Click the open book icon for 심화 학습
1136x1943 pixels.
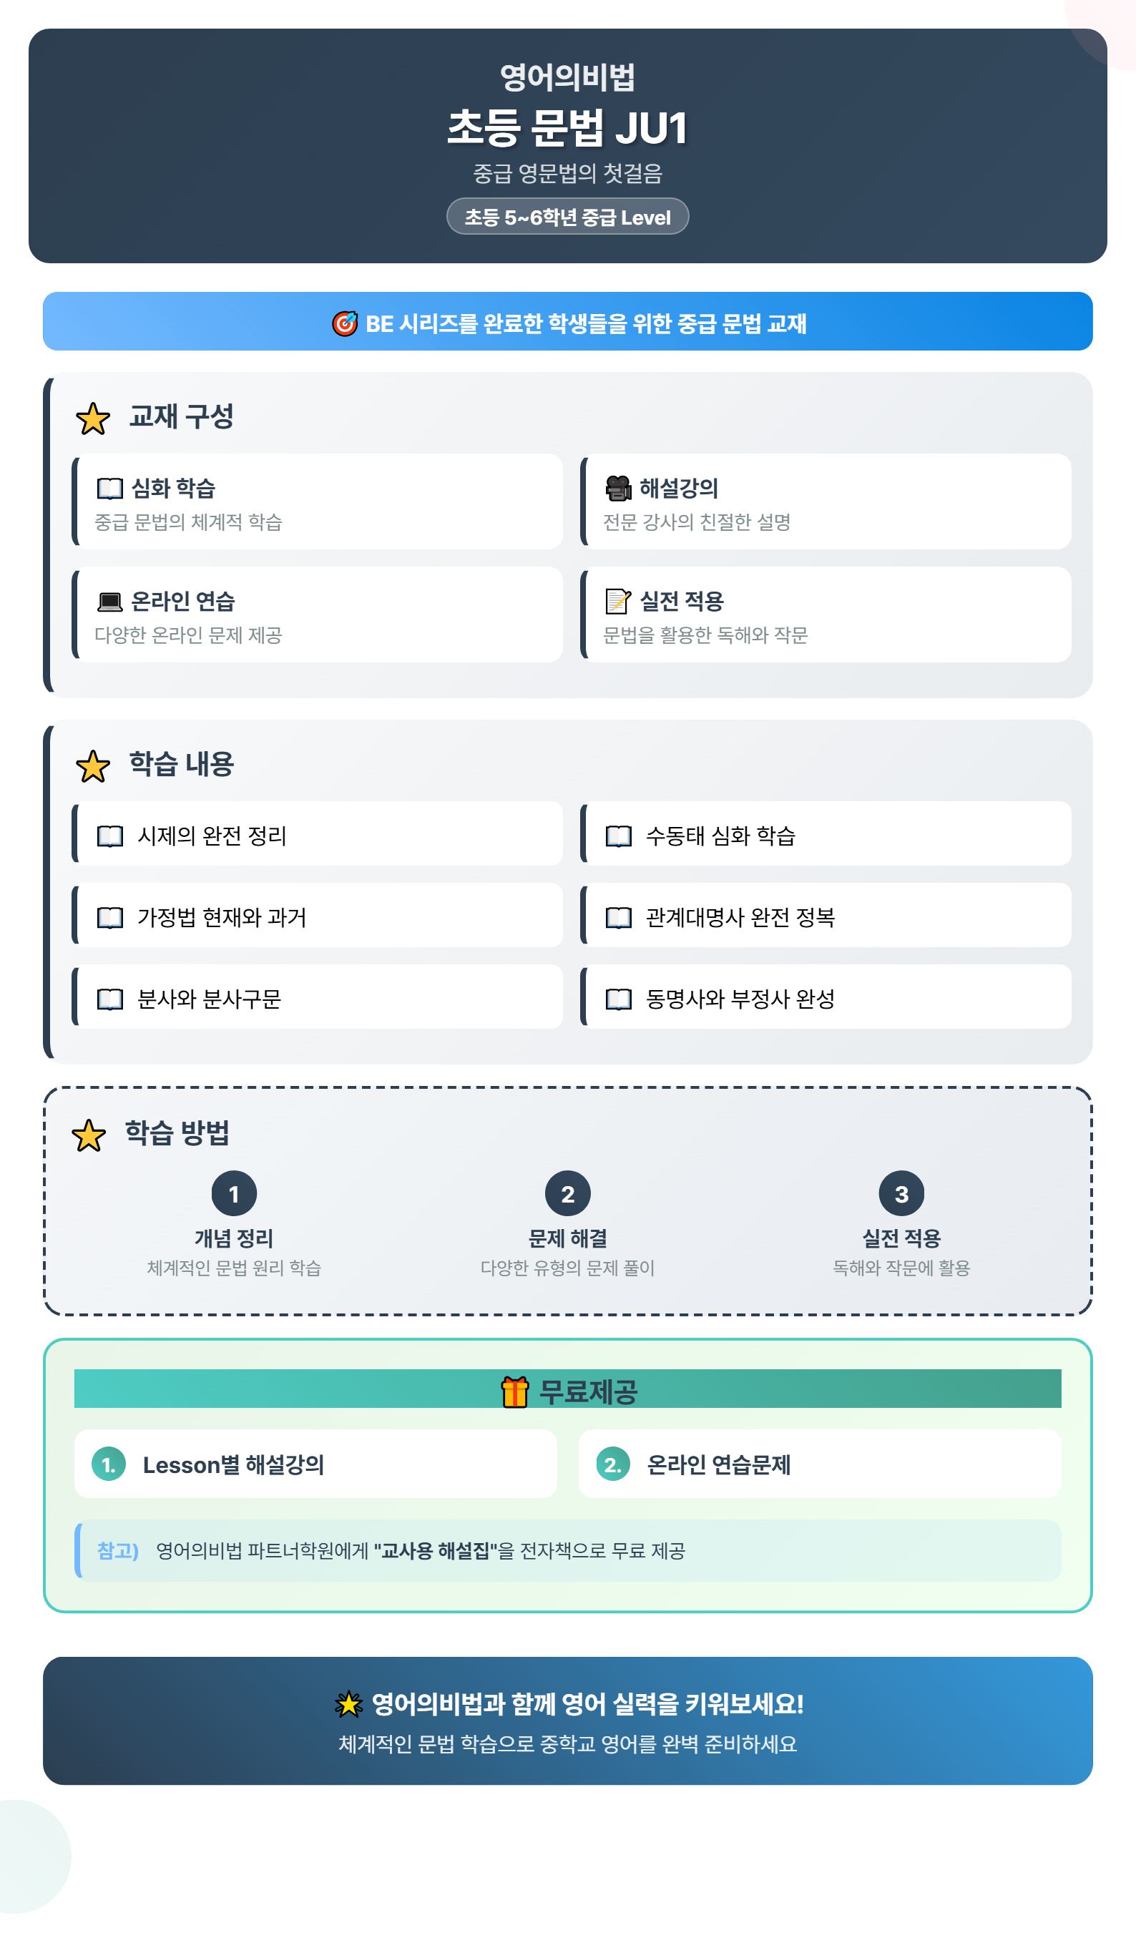110,489
